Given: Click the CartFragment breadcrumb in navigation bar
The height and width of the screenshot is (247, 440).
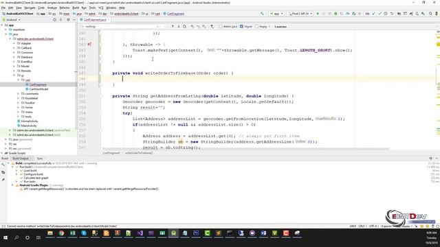Looking at the screenshot, I should point(174,14).
